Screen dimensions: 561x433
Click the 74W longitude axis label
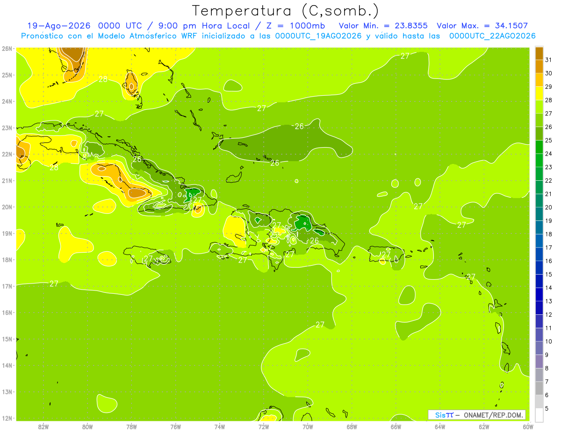click(220, 426)
